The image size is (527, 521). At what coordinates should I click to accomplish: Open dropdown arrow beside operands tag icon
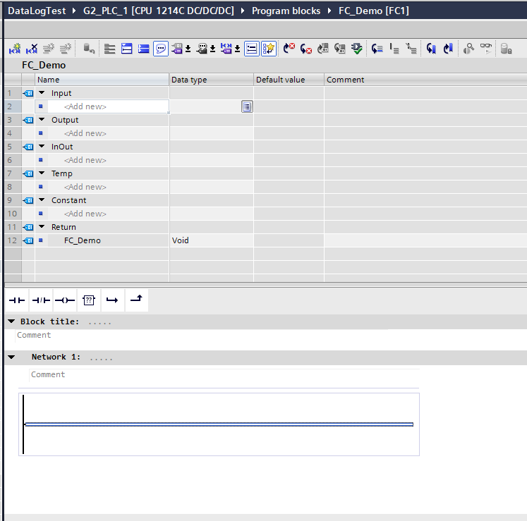[x=188, y=49]
